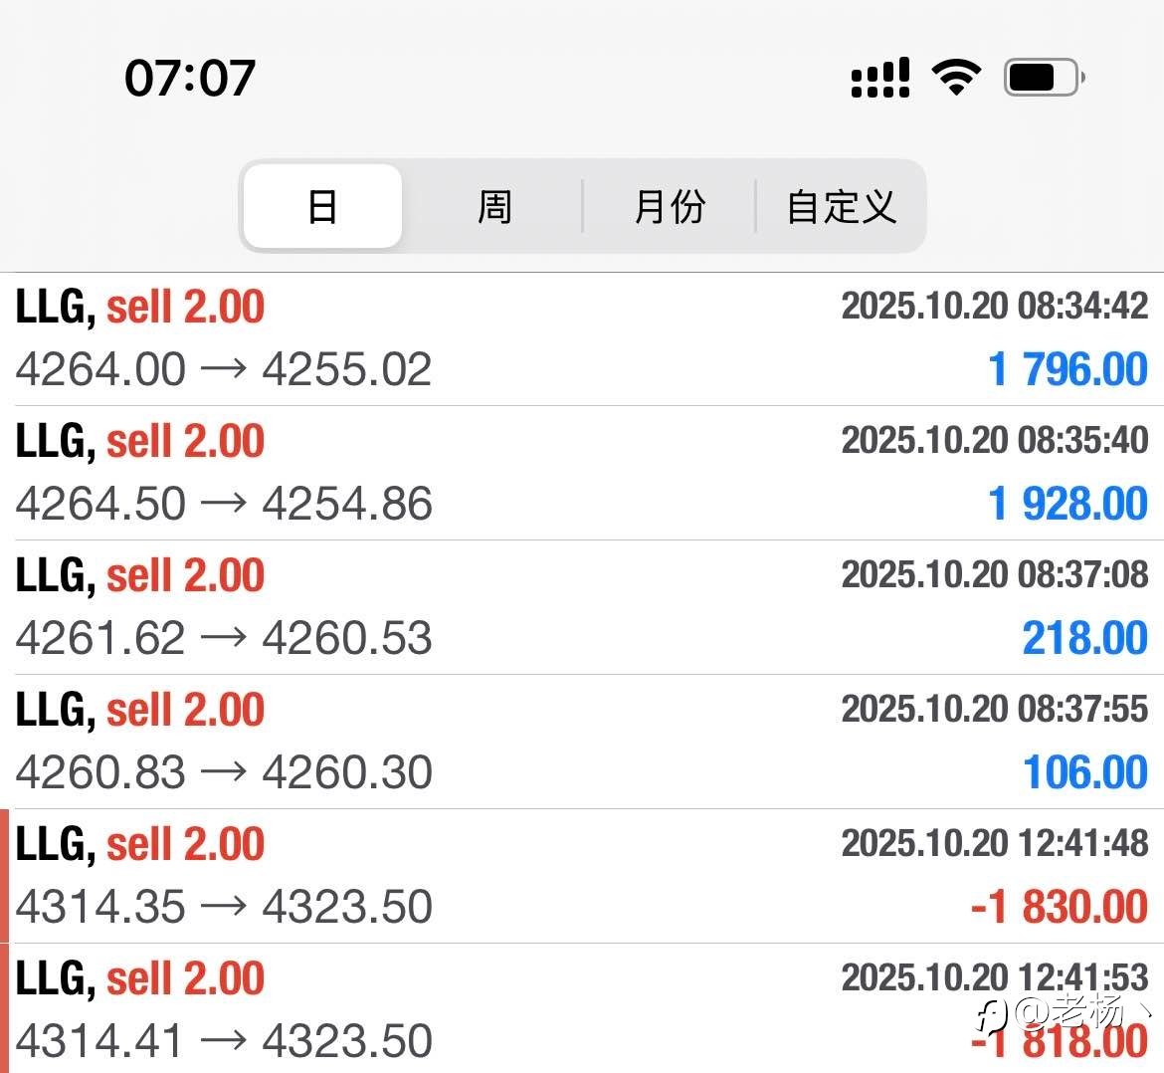Select price text 4314.41 → 4323.50

coord(224,1041)
